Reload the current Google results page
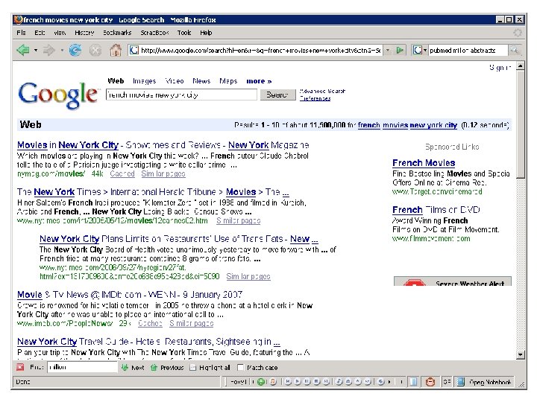This screenshot has height=402, width=537. point(75,51)
